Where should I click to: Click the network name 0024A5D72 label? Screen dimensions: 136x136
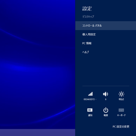coord(90,100)
